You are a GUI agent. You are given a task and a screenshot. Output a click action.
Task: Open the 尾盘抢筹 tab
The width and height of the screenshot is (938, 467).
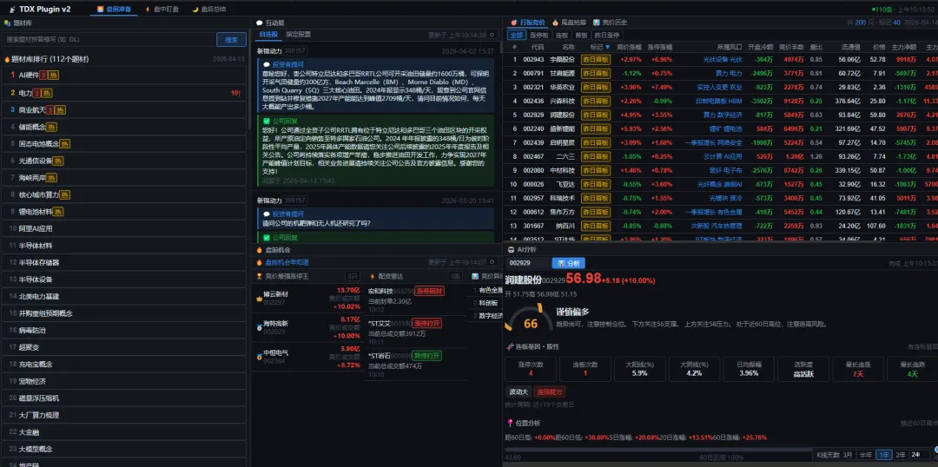coord(569,23)
